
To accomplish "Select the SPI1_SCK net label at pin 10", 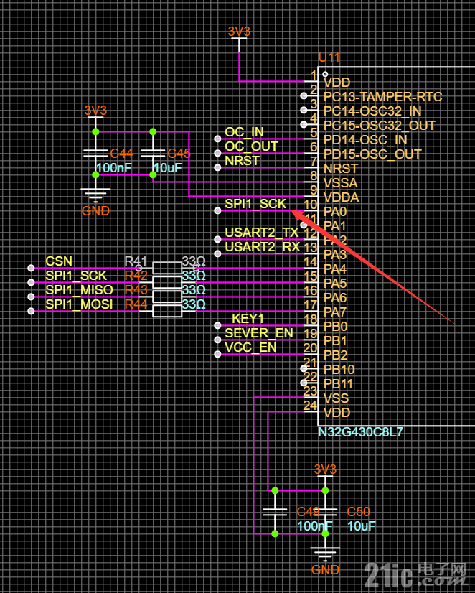I will tap(255, 204).
